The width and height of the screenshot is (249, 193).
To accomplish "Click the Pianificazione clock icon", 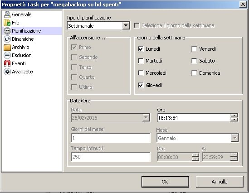I will click(7, 31).
